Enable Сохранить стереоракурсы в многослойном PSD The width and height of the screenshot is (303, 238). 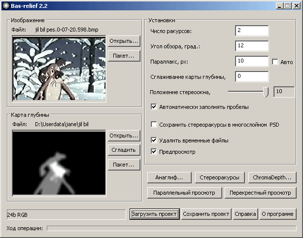click(x=154, y=125)
